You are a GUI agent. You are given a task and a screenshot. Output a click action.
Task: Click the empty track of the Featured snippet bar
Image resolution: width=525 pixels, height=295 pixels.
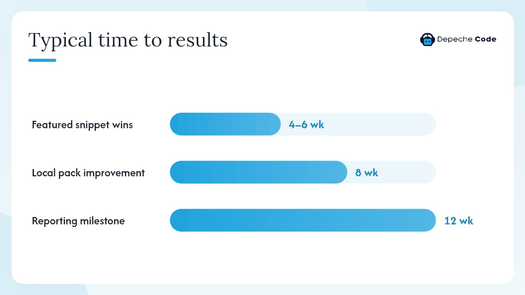coord(381,124)
